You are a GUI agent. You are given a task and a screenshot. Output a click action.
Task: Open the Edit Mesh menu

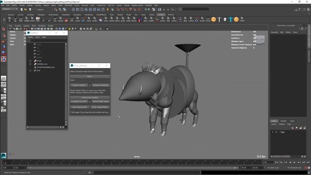pos(69,5)
